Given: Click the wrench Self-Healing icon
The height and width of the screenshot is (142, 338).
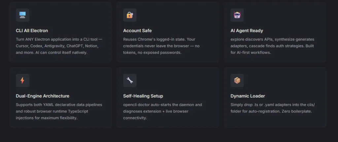Looking at the screenshot, I should click(x=130, y=81).
